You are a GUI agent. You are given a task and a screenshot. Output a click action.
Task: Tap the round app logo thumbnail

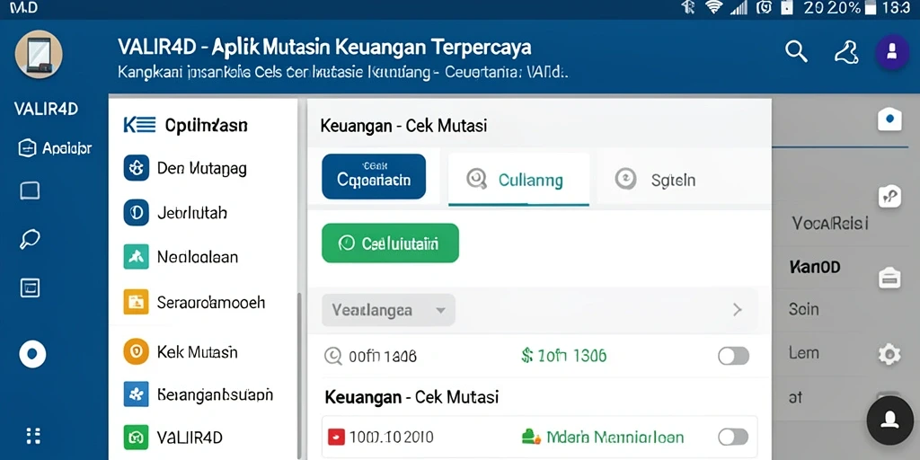coord(39,54)
